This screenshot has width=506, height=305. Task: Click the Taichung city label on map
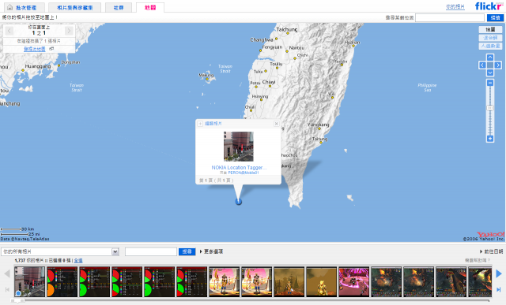pyautogui.click(x=287, y=30)
